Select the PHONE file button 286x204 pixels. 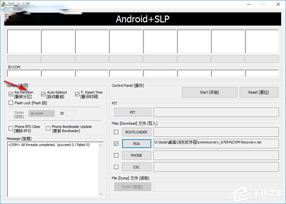pos(136,155)
